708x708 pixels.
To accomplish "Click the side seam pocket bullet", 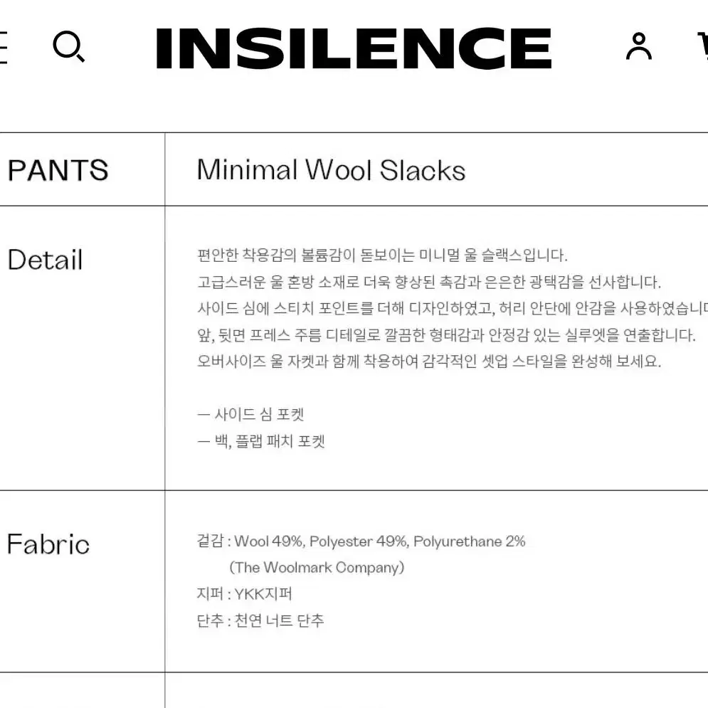I will (x=250, y=414).
